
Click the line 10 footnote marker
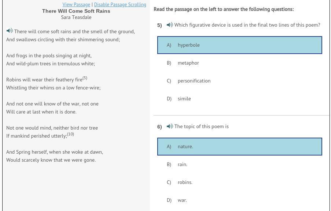70,134
